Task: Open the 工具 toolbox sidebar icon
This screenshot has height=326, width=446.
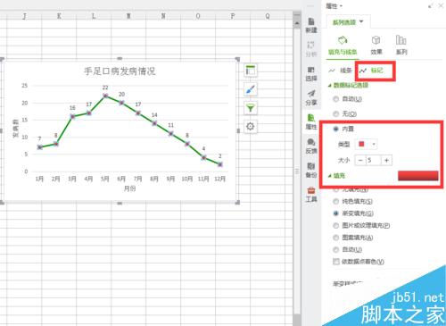Action: [x=311, y=194]
